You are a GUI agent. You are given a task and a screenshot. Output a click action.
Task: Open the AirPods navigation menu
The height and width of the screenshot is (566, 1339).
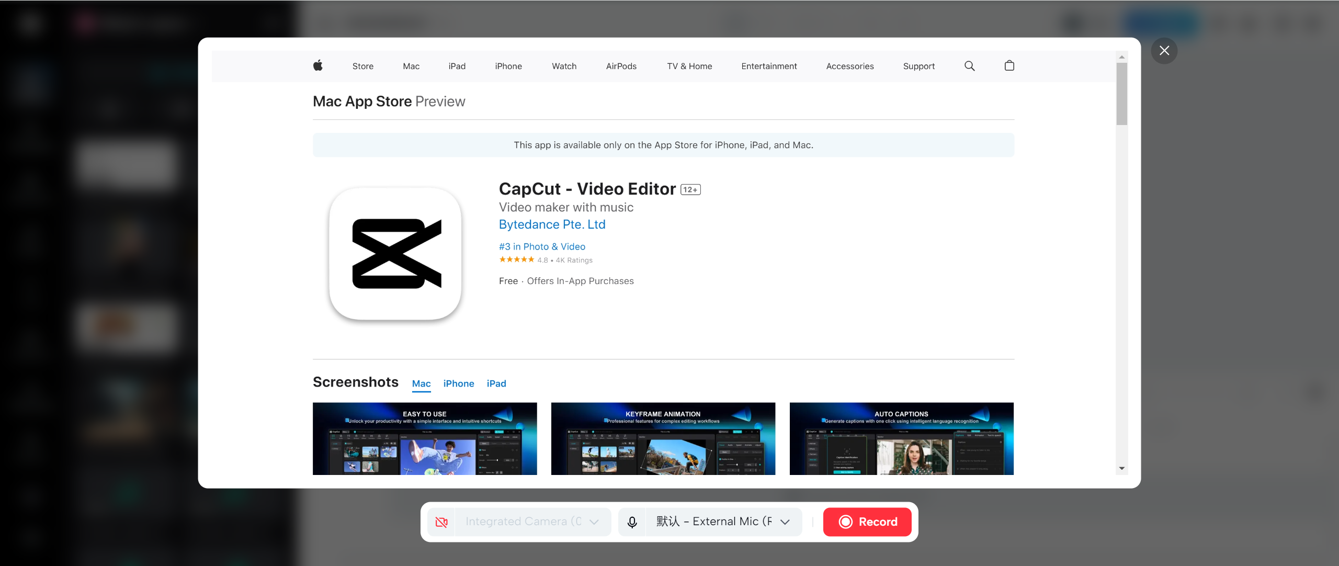click(x=621, y=66)
